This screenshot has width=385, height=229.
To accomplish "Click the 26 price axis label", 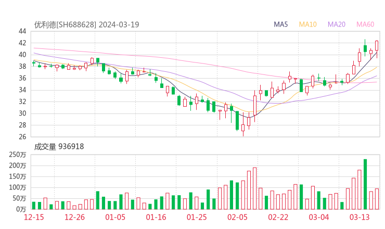I will pyautogui.click(x=22, y=137).
